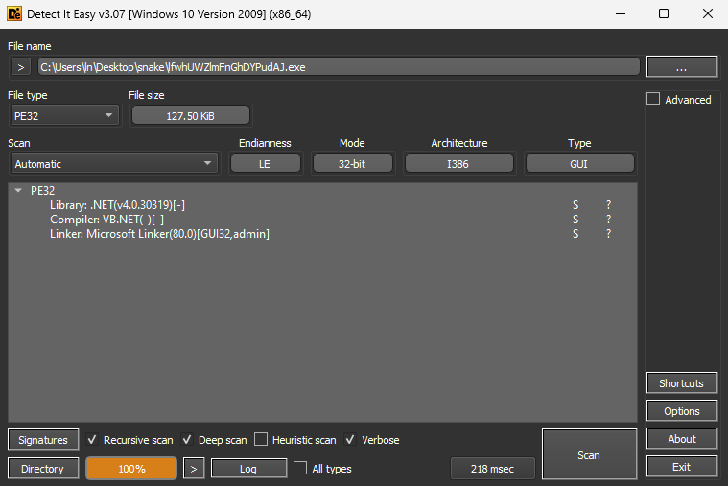
Task: Click the arrow button beside file path
Action: [20, 66]
